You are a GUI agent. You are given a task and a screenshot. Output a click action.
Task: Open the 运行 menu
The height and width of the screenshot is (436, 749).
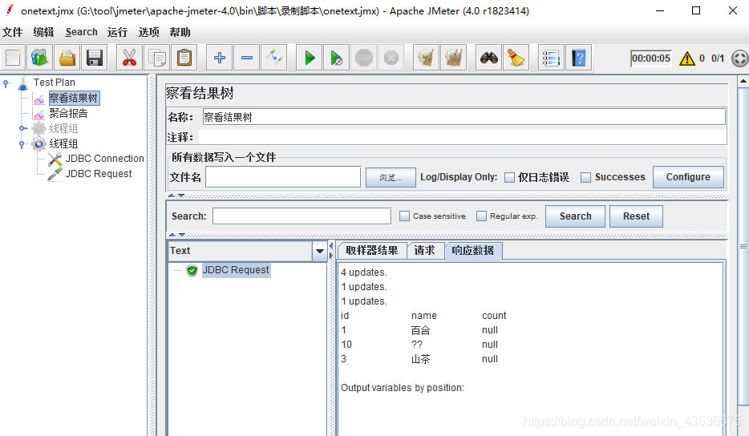point(117,32)
